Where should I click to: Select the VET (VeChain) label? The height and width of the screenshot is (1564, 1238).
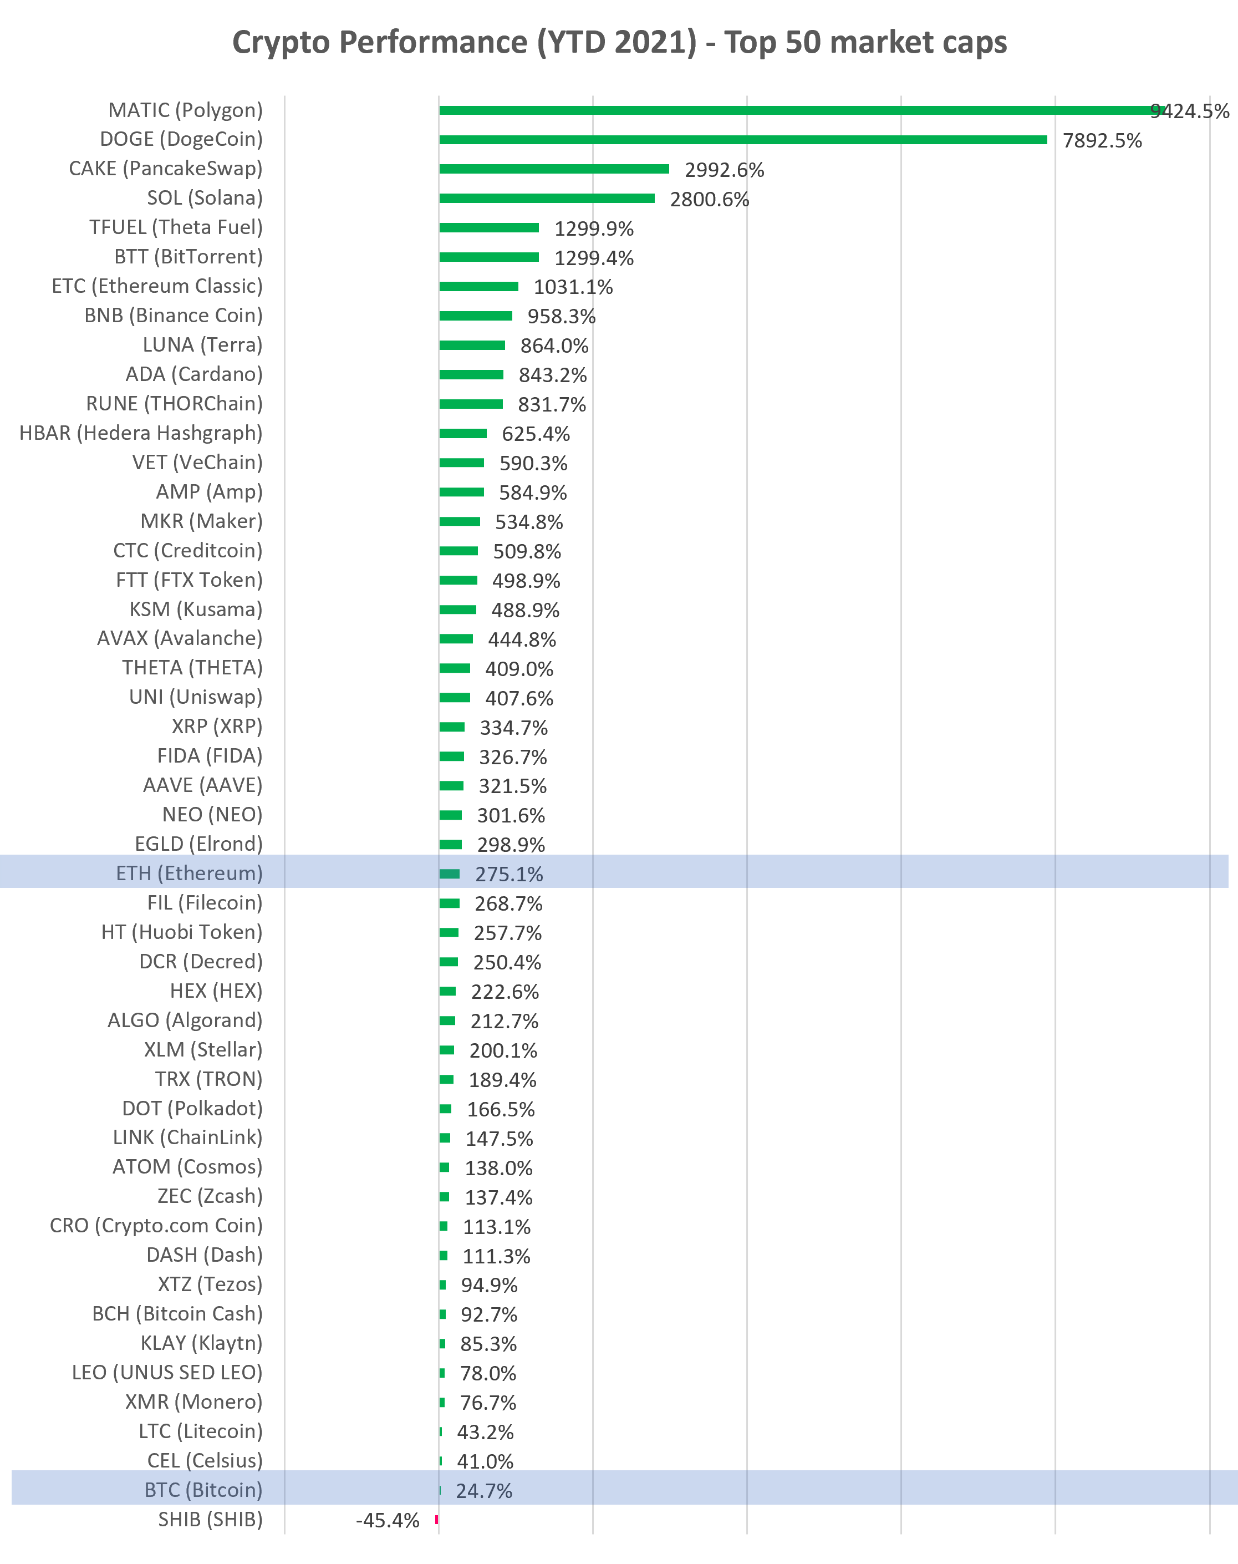coord(198,463)
